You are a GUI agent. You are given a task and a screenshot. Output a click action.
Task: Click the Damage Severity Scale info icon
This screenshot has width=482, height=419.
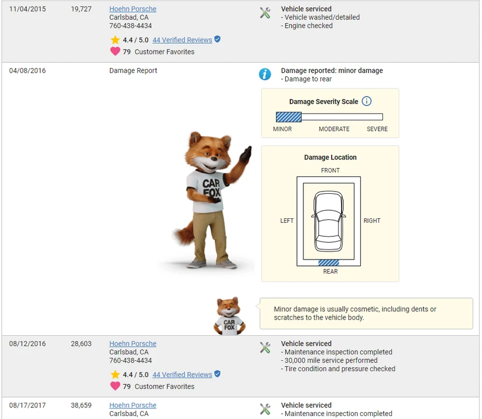coord(366,101)
